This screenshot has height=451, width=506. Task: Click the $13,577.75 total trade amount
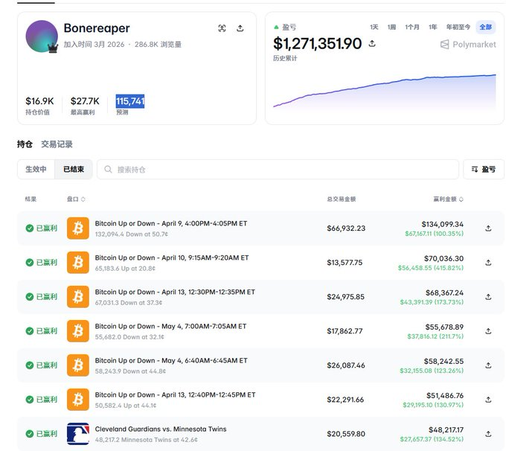click(345, 263)
